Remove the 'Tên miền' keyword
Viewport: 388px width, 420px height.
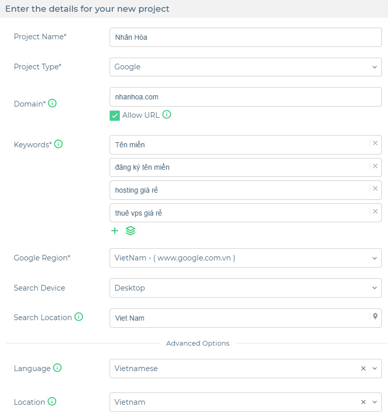click(375, 143)
